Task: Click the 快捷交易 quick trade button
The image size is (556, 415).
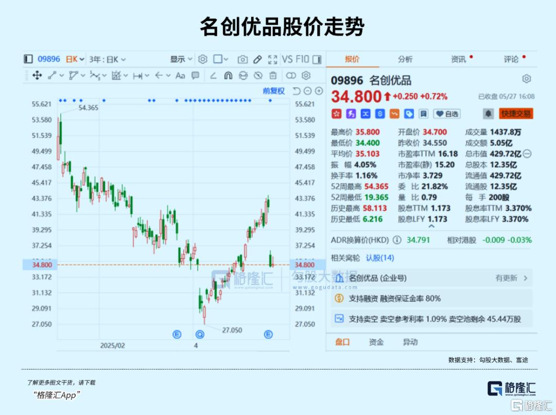Action: pos(515,113)
